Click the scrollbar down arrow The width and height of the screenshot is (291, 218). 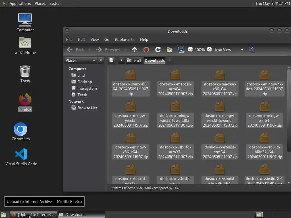289,183
